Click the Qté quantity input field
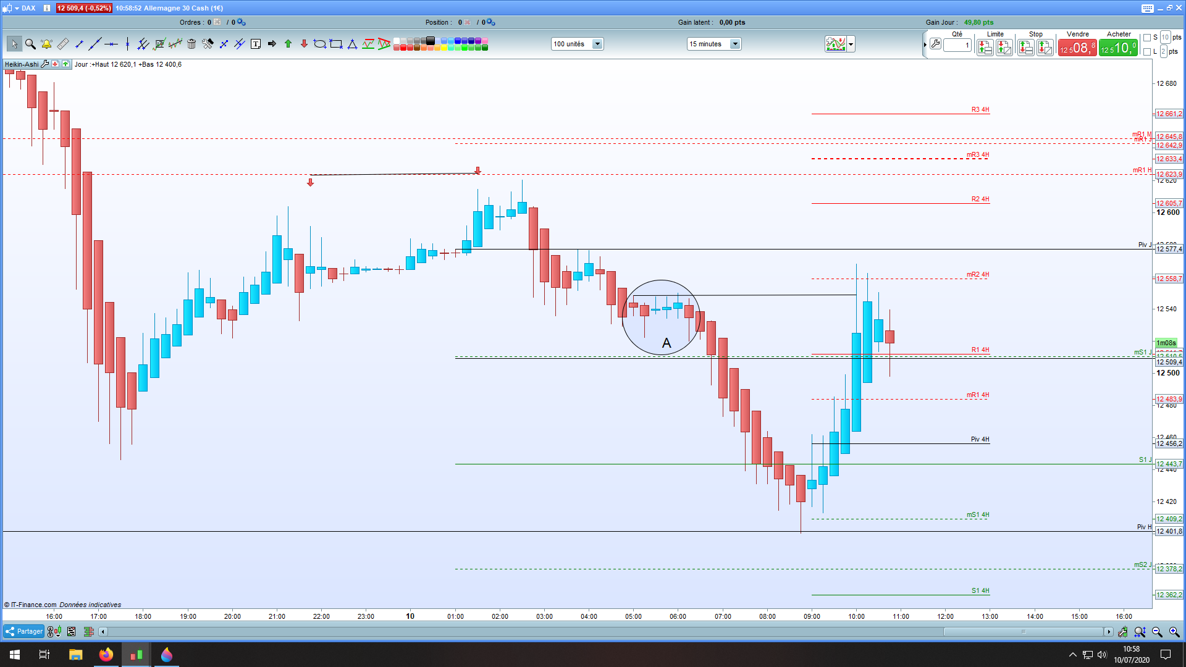Image resolution: width=1186 pixels, height=667 pixels. pos(957,45)
